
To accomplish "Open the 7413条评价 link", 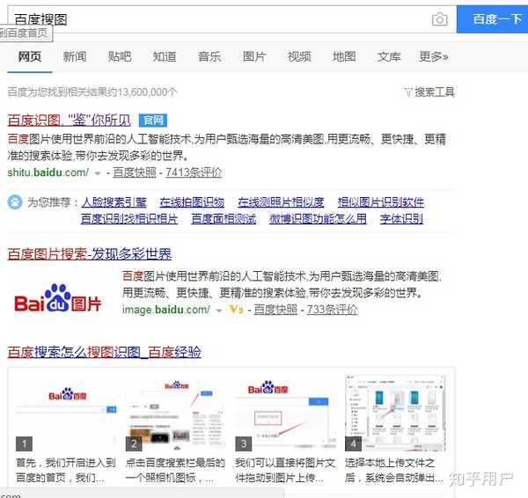I will pyautogui.click(x=194, y=172).
